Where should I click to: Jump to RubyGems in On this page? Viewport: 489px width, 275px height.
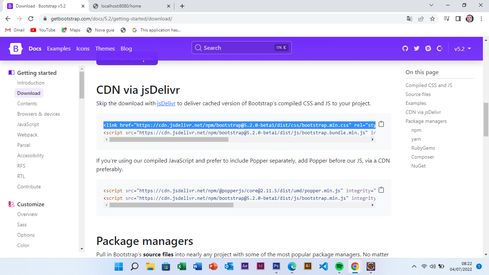pos(423,148)
